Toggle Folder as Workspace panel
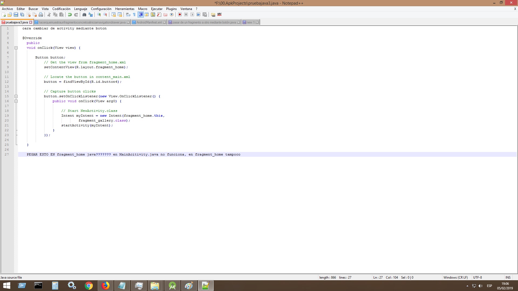518x291 pixels. tap(165, 15)
